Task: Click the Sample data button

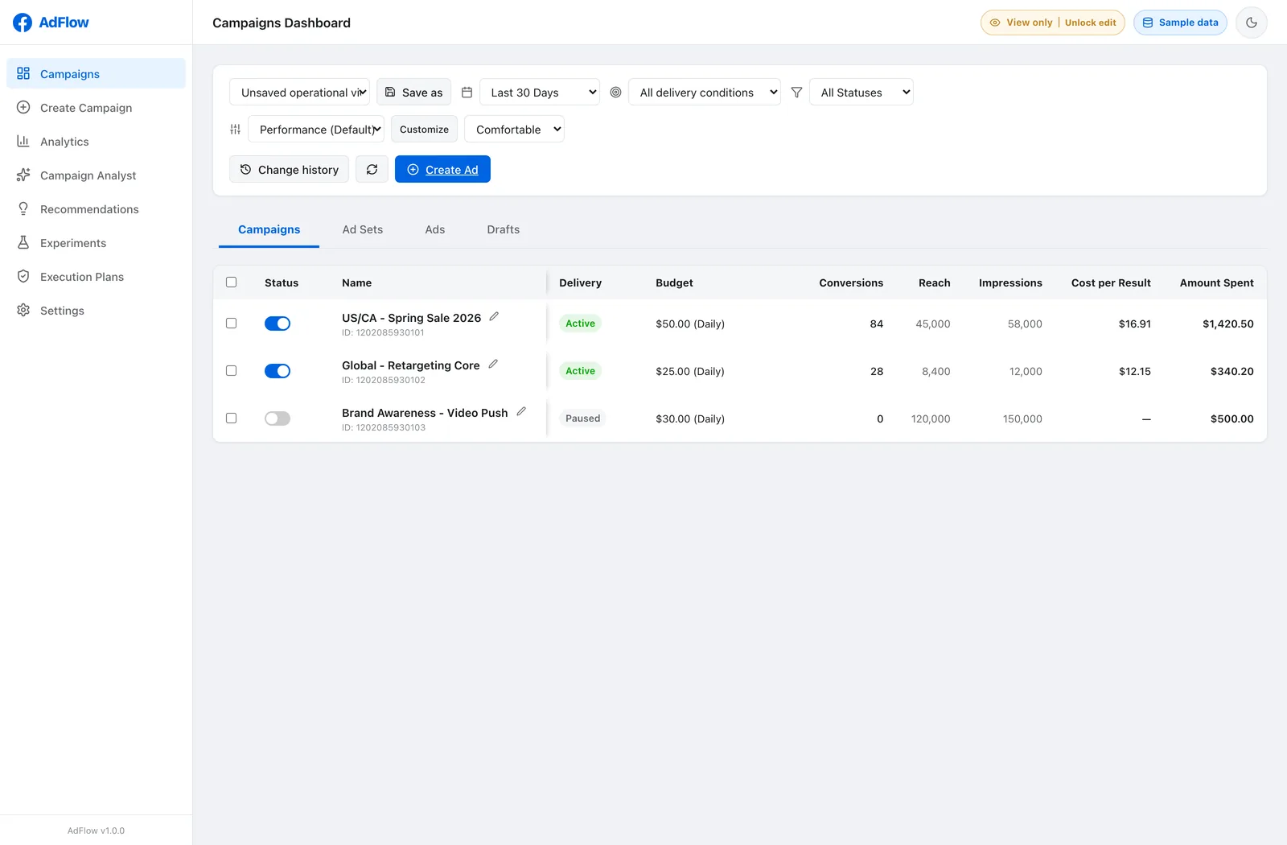Action: 1180,23
